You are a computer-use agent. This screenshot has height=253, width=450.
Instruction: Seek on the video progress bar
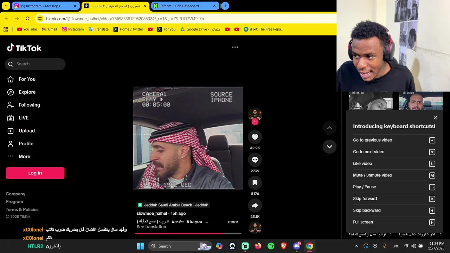click(x=188, y=233)
